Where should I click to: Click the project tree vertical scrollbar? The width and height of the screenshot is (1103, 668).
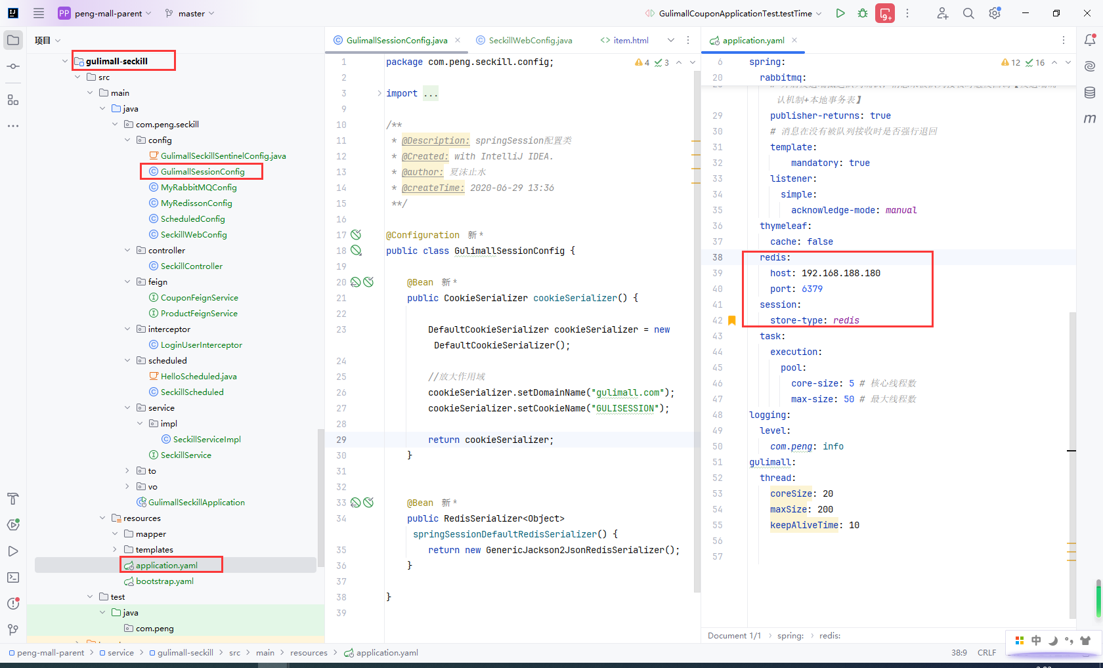320,499
